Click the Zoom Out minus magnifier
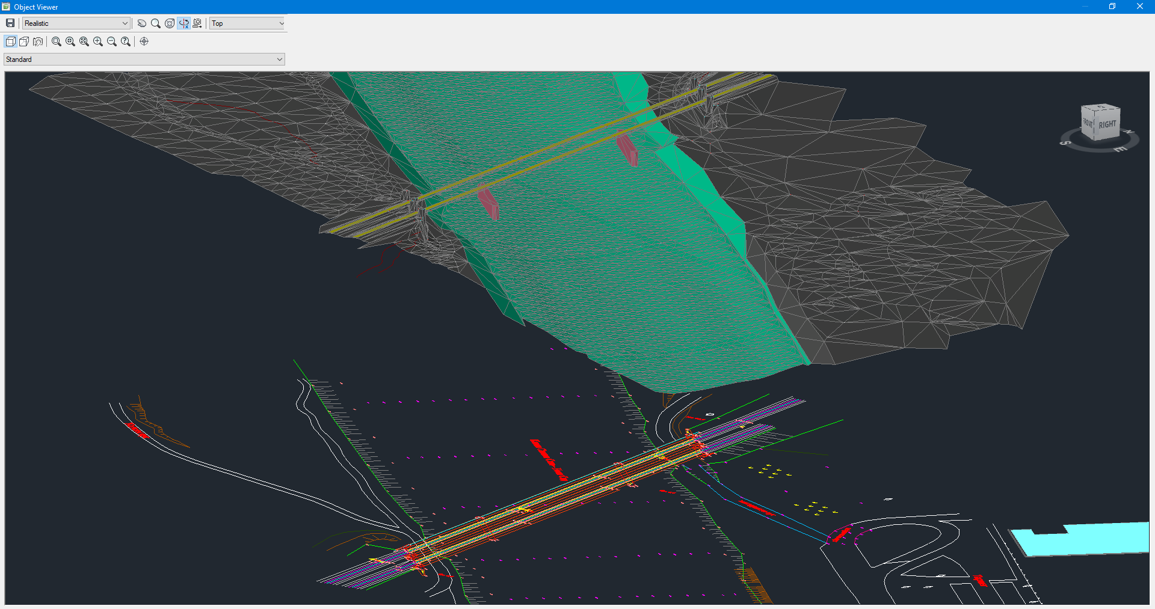 (112, 41)
